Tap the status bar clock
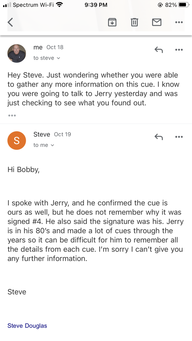This screenshot has width=192, height=341. click(96, 5)
